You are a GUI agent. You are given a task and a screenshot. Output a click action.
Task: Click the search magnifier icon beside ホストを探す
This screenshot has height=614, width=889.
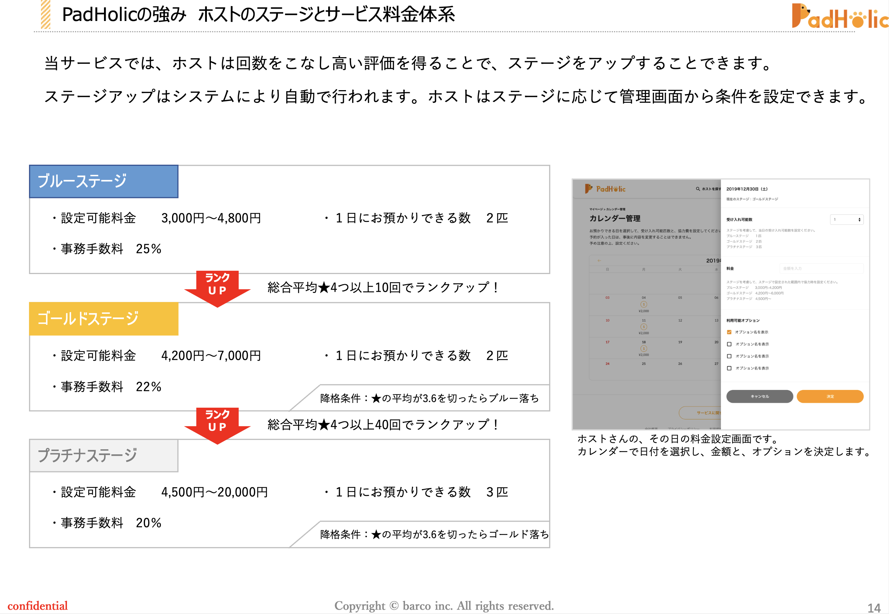(698, 189)
